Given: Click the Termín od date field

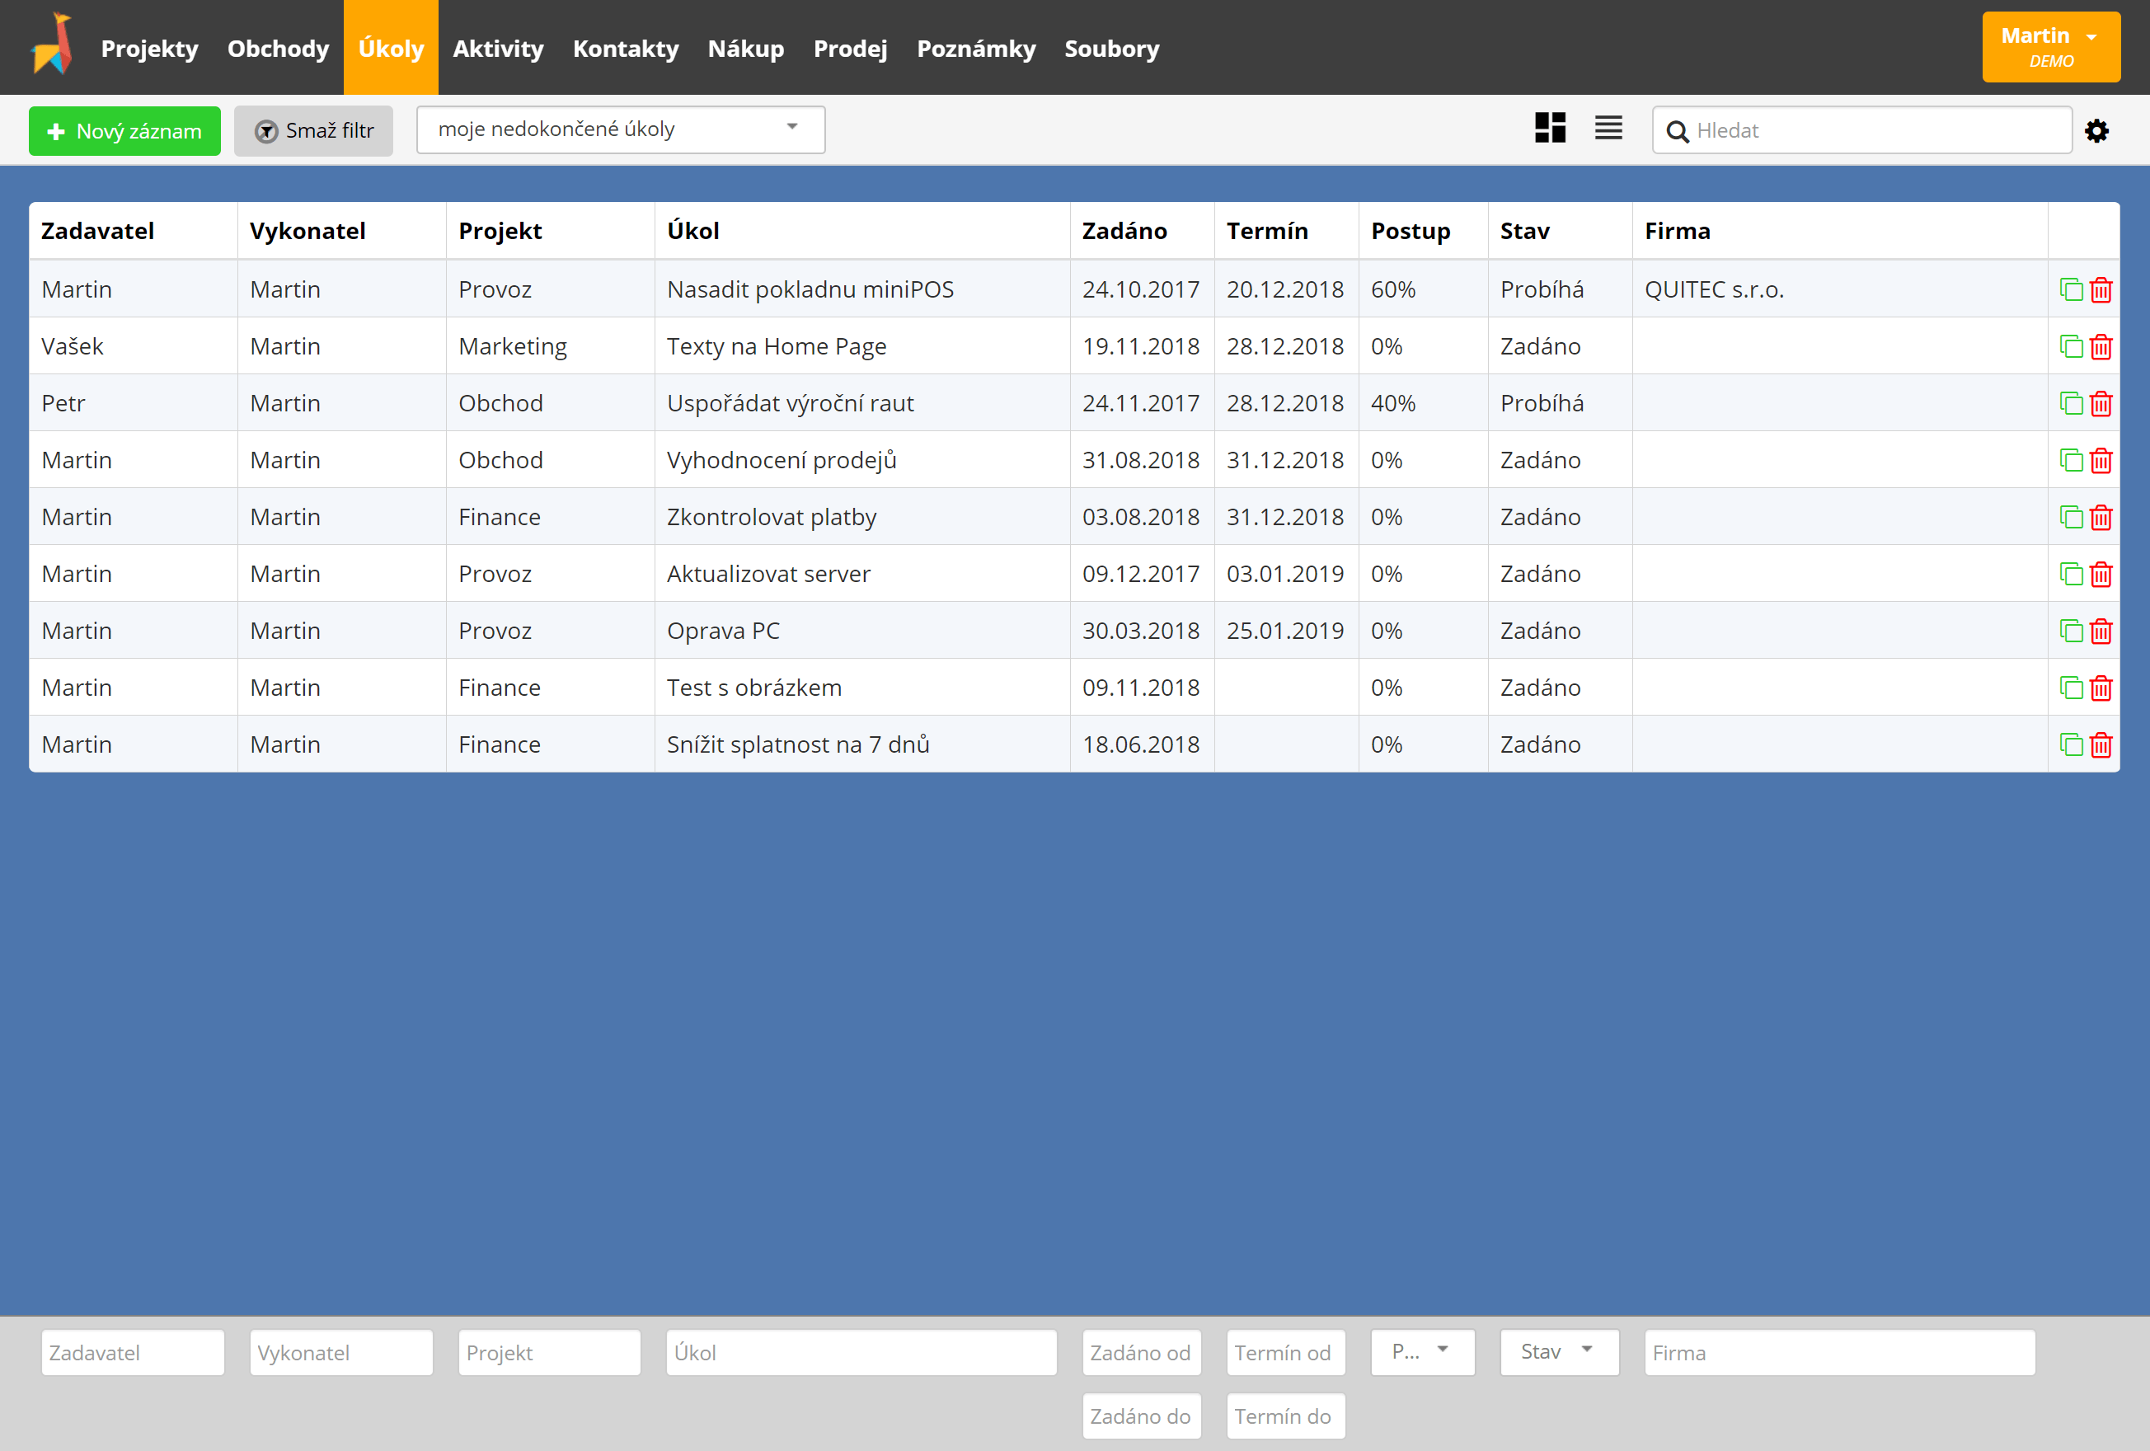Looking at the screenshot, I should 1286,1352.
